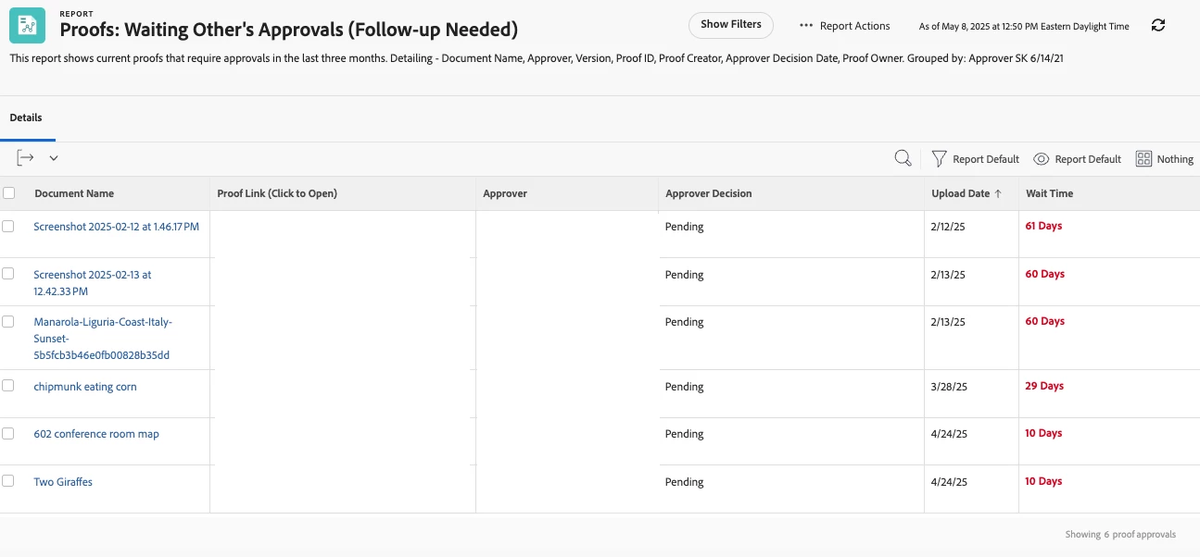Screen dimensions: 1200x557
Task: Click the As of May 8, 2025 timestamp
Action: click(1024, 27)
